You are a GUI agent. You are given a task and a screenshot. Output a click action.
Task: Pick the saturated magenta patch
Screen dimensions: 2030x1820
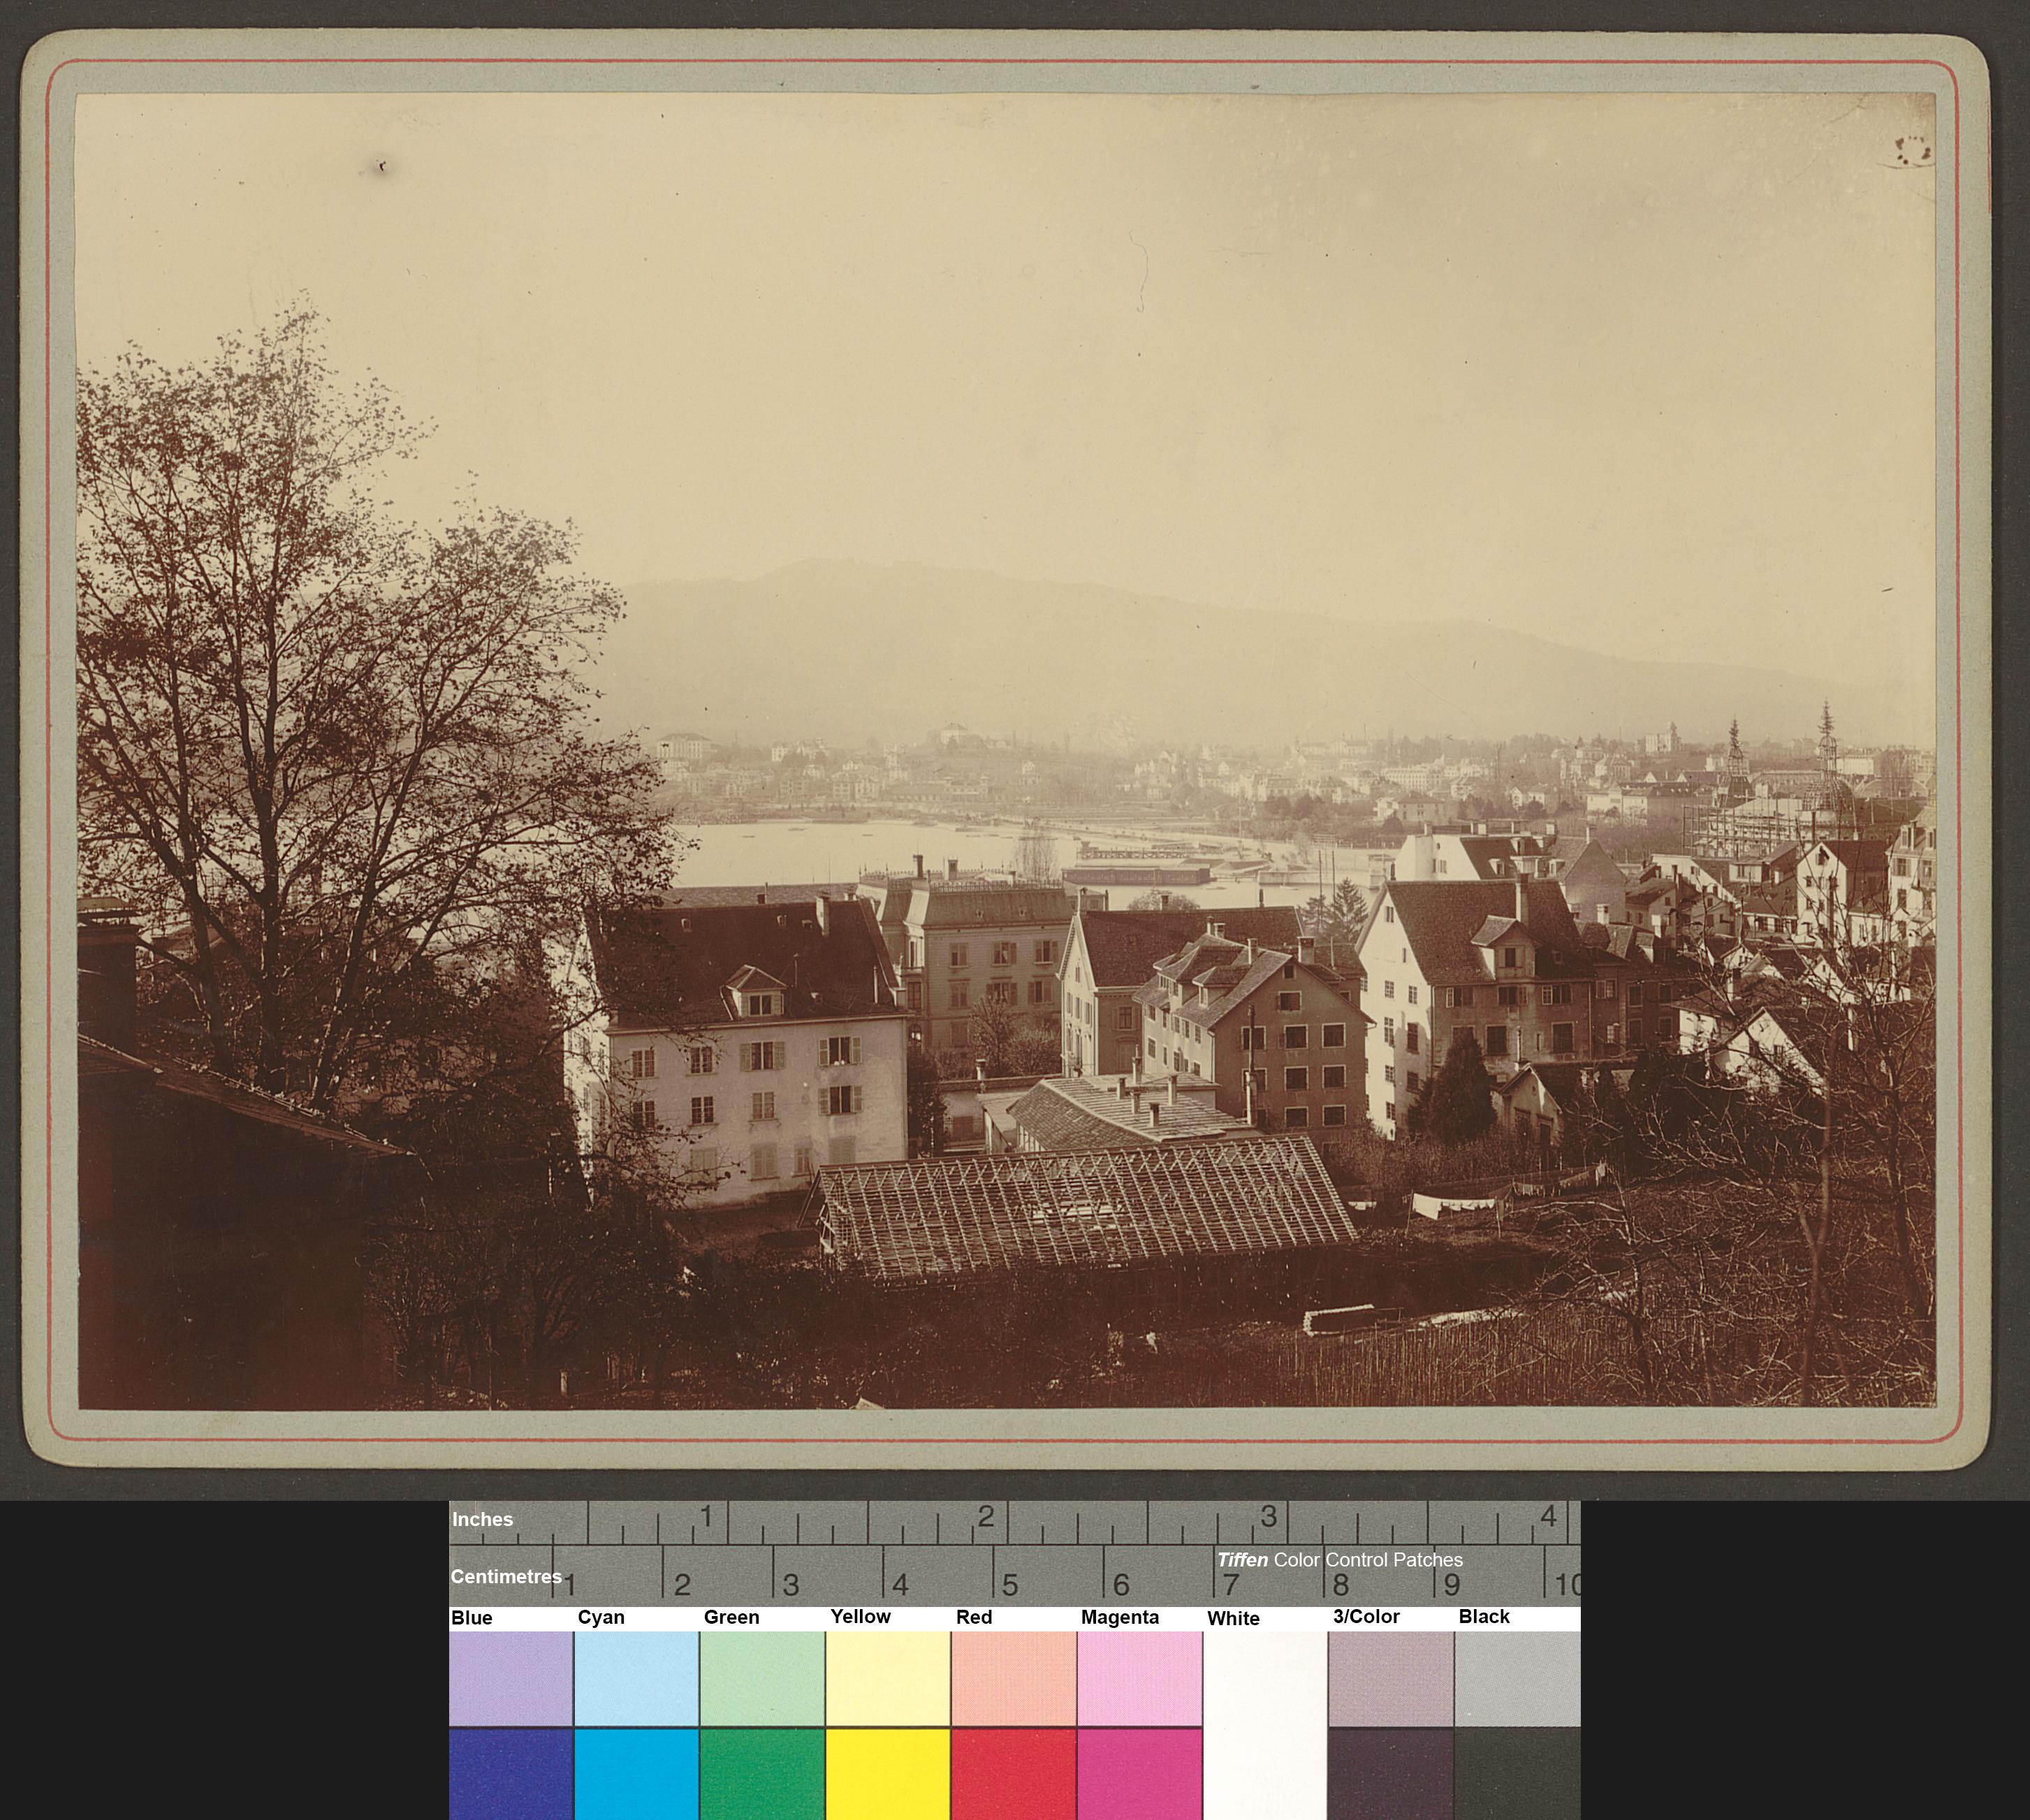tap(1140, 1774)
